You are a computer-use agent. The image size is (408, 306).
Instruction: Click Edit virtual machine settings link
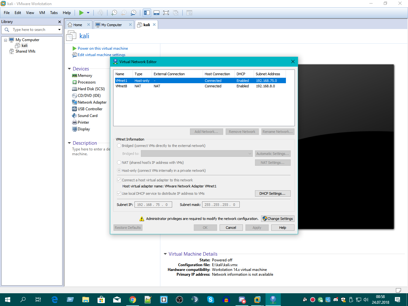pyautogui.click(x=101, y=55)
